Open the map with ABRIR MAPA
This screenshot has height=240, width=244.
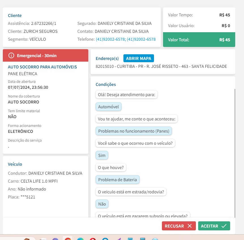tap(138, 58)
